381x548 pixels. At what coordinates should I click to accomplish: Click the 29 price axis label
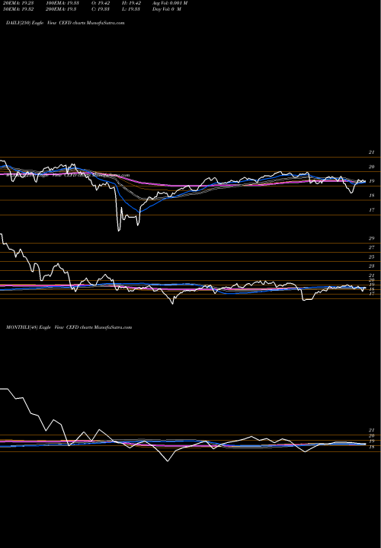pyautogui.click(x=371, y=238)
